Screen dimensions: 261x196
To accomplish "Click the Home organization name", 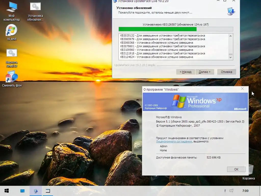I will pos(163,150).
